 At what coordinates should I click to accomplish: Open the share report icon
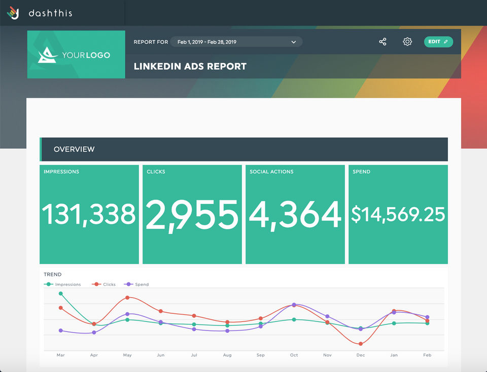point(382,42)
